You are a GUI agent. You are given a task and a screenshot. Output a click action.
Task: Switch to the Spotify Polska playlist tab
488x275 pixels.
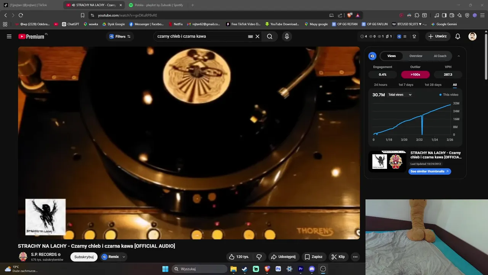point(156,5)
